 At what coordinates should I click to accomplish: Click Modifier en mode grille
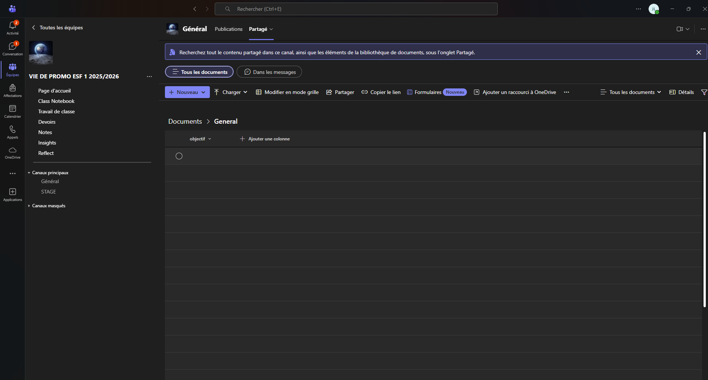[287, 92]
